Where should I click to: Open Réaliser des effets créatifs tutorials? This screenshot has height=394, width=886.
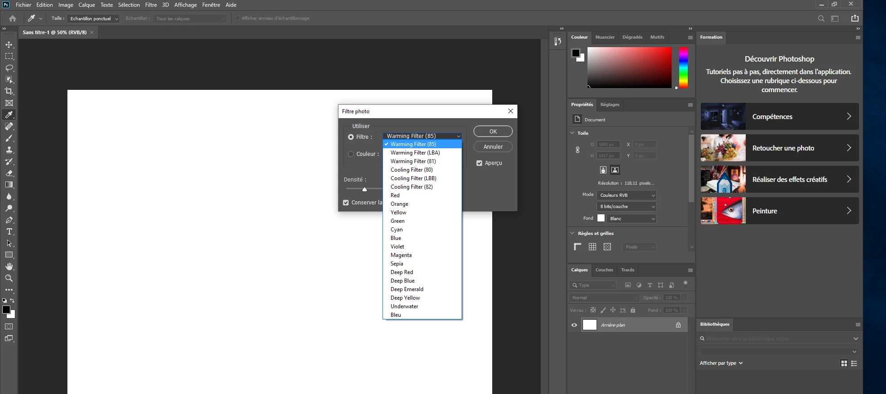coord(779,179)
